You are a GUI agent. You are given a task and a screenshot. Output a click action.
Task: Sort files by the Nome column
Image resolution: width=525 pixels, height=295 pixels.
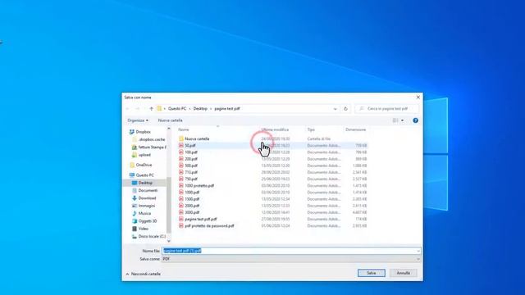point(184,129)
